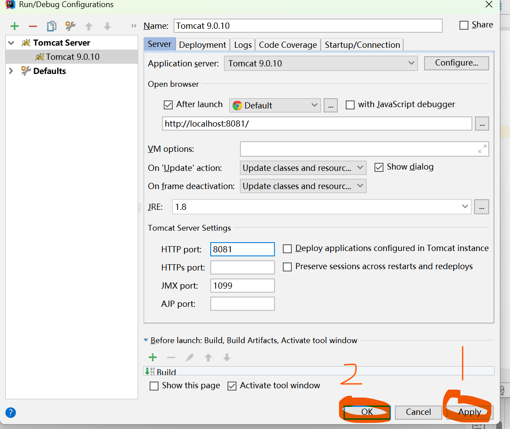This screenshot has height=429, width=510.
Task: Switch to Deployment tab
Action: click(x=202, y=45)
